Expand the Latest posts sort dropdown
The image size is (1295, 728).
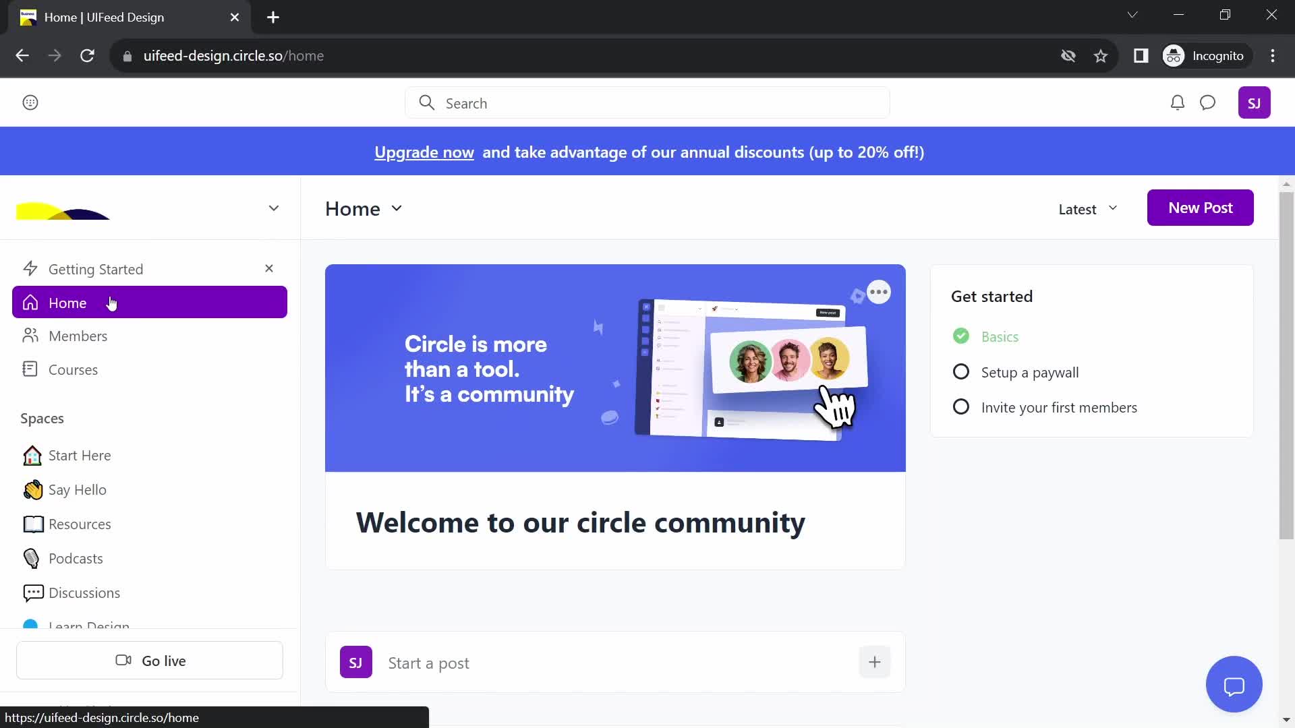click(x=1087, y=208)
